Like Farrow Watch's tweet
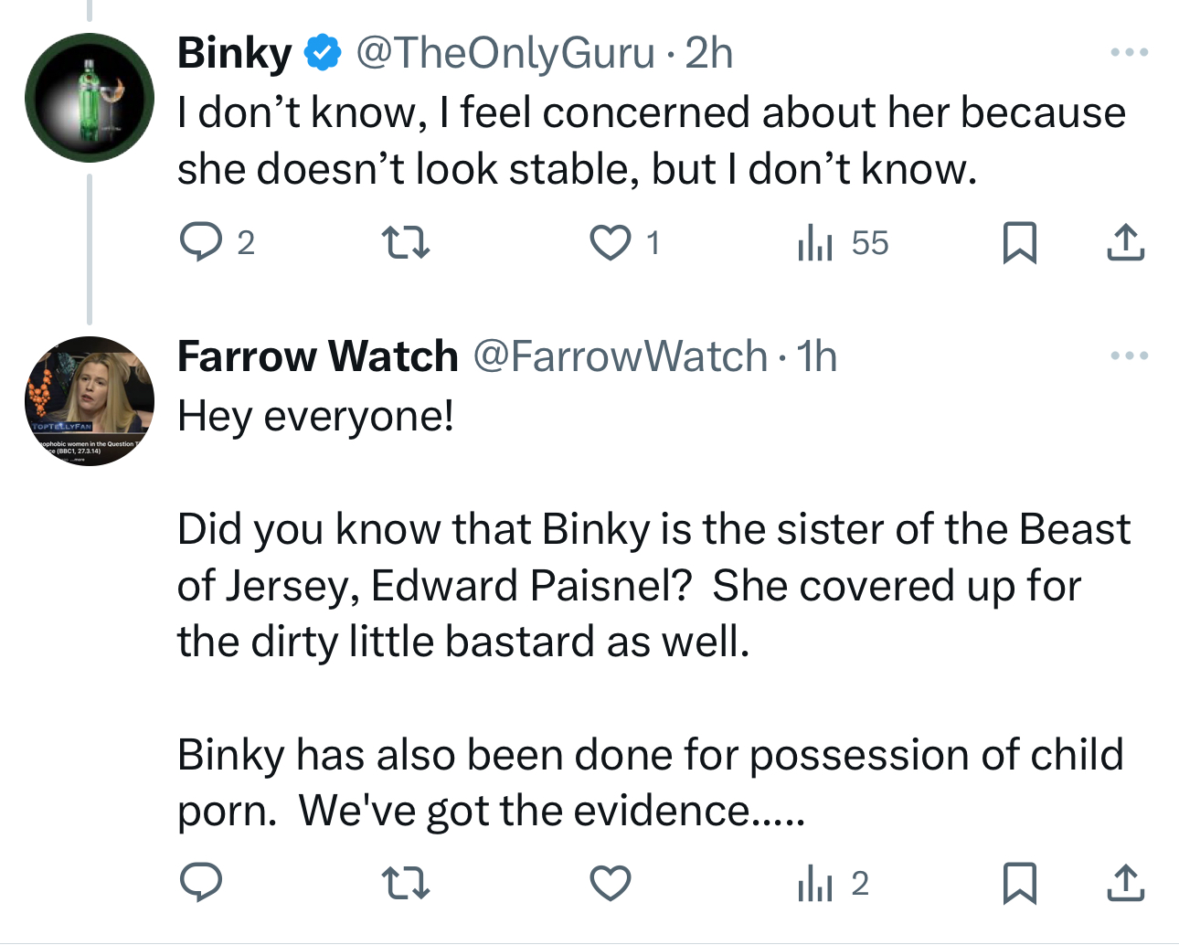Image resolution: width=1179 pixels, height=945 pixels. point(610,883)
